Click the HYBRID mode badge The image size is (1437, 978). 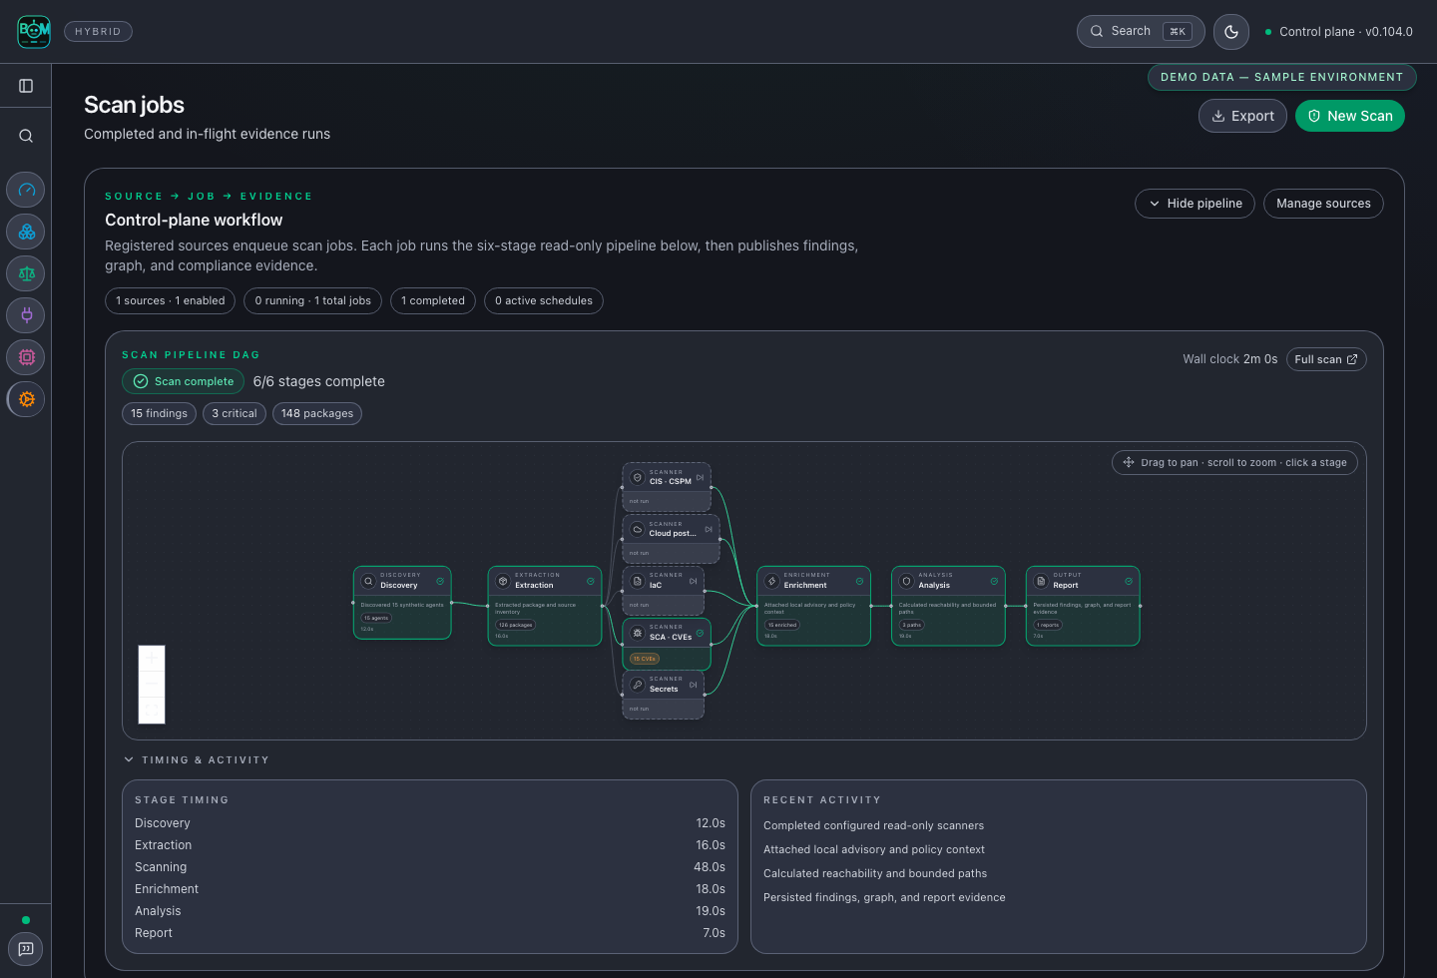coord(98,32)
